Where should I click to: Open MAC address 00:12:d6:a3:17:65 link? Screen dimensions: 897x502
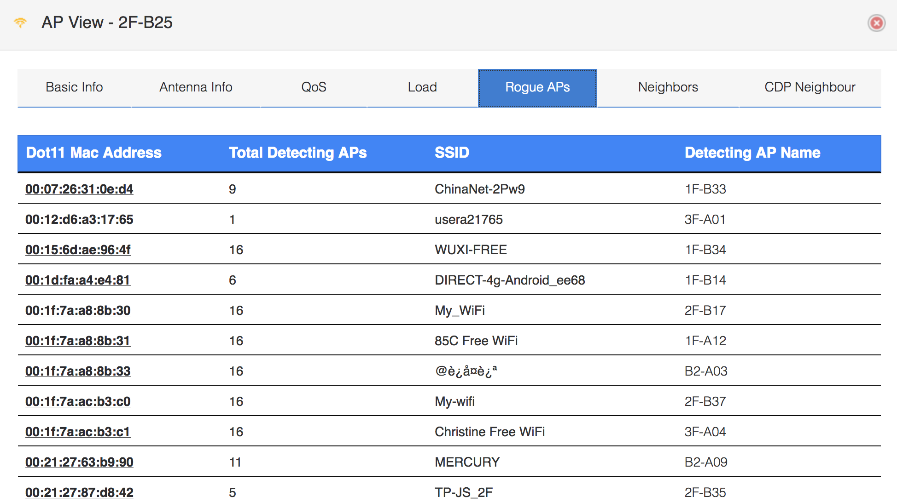coord(79,219)
